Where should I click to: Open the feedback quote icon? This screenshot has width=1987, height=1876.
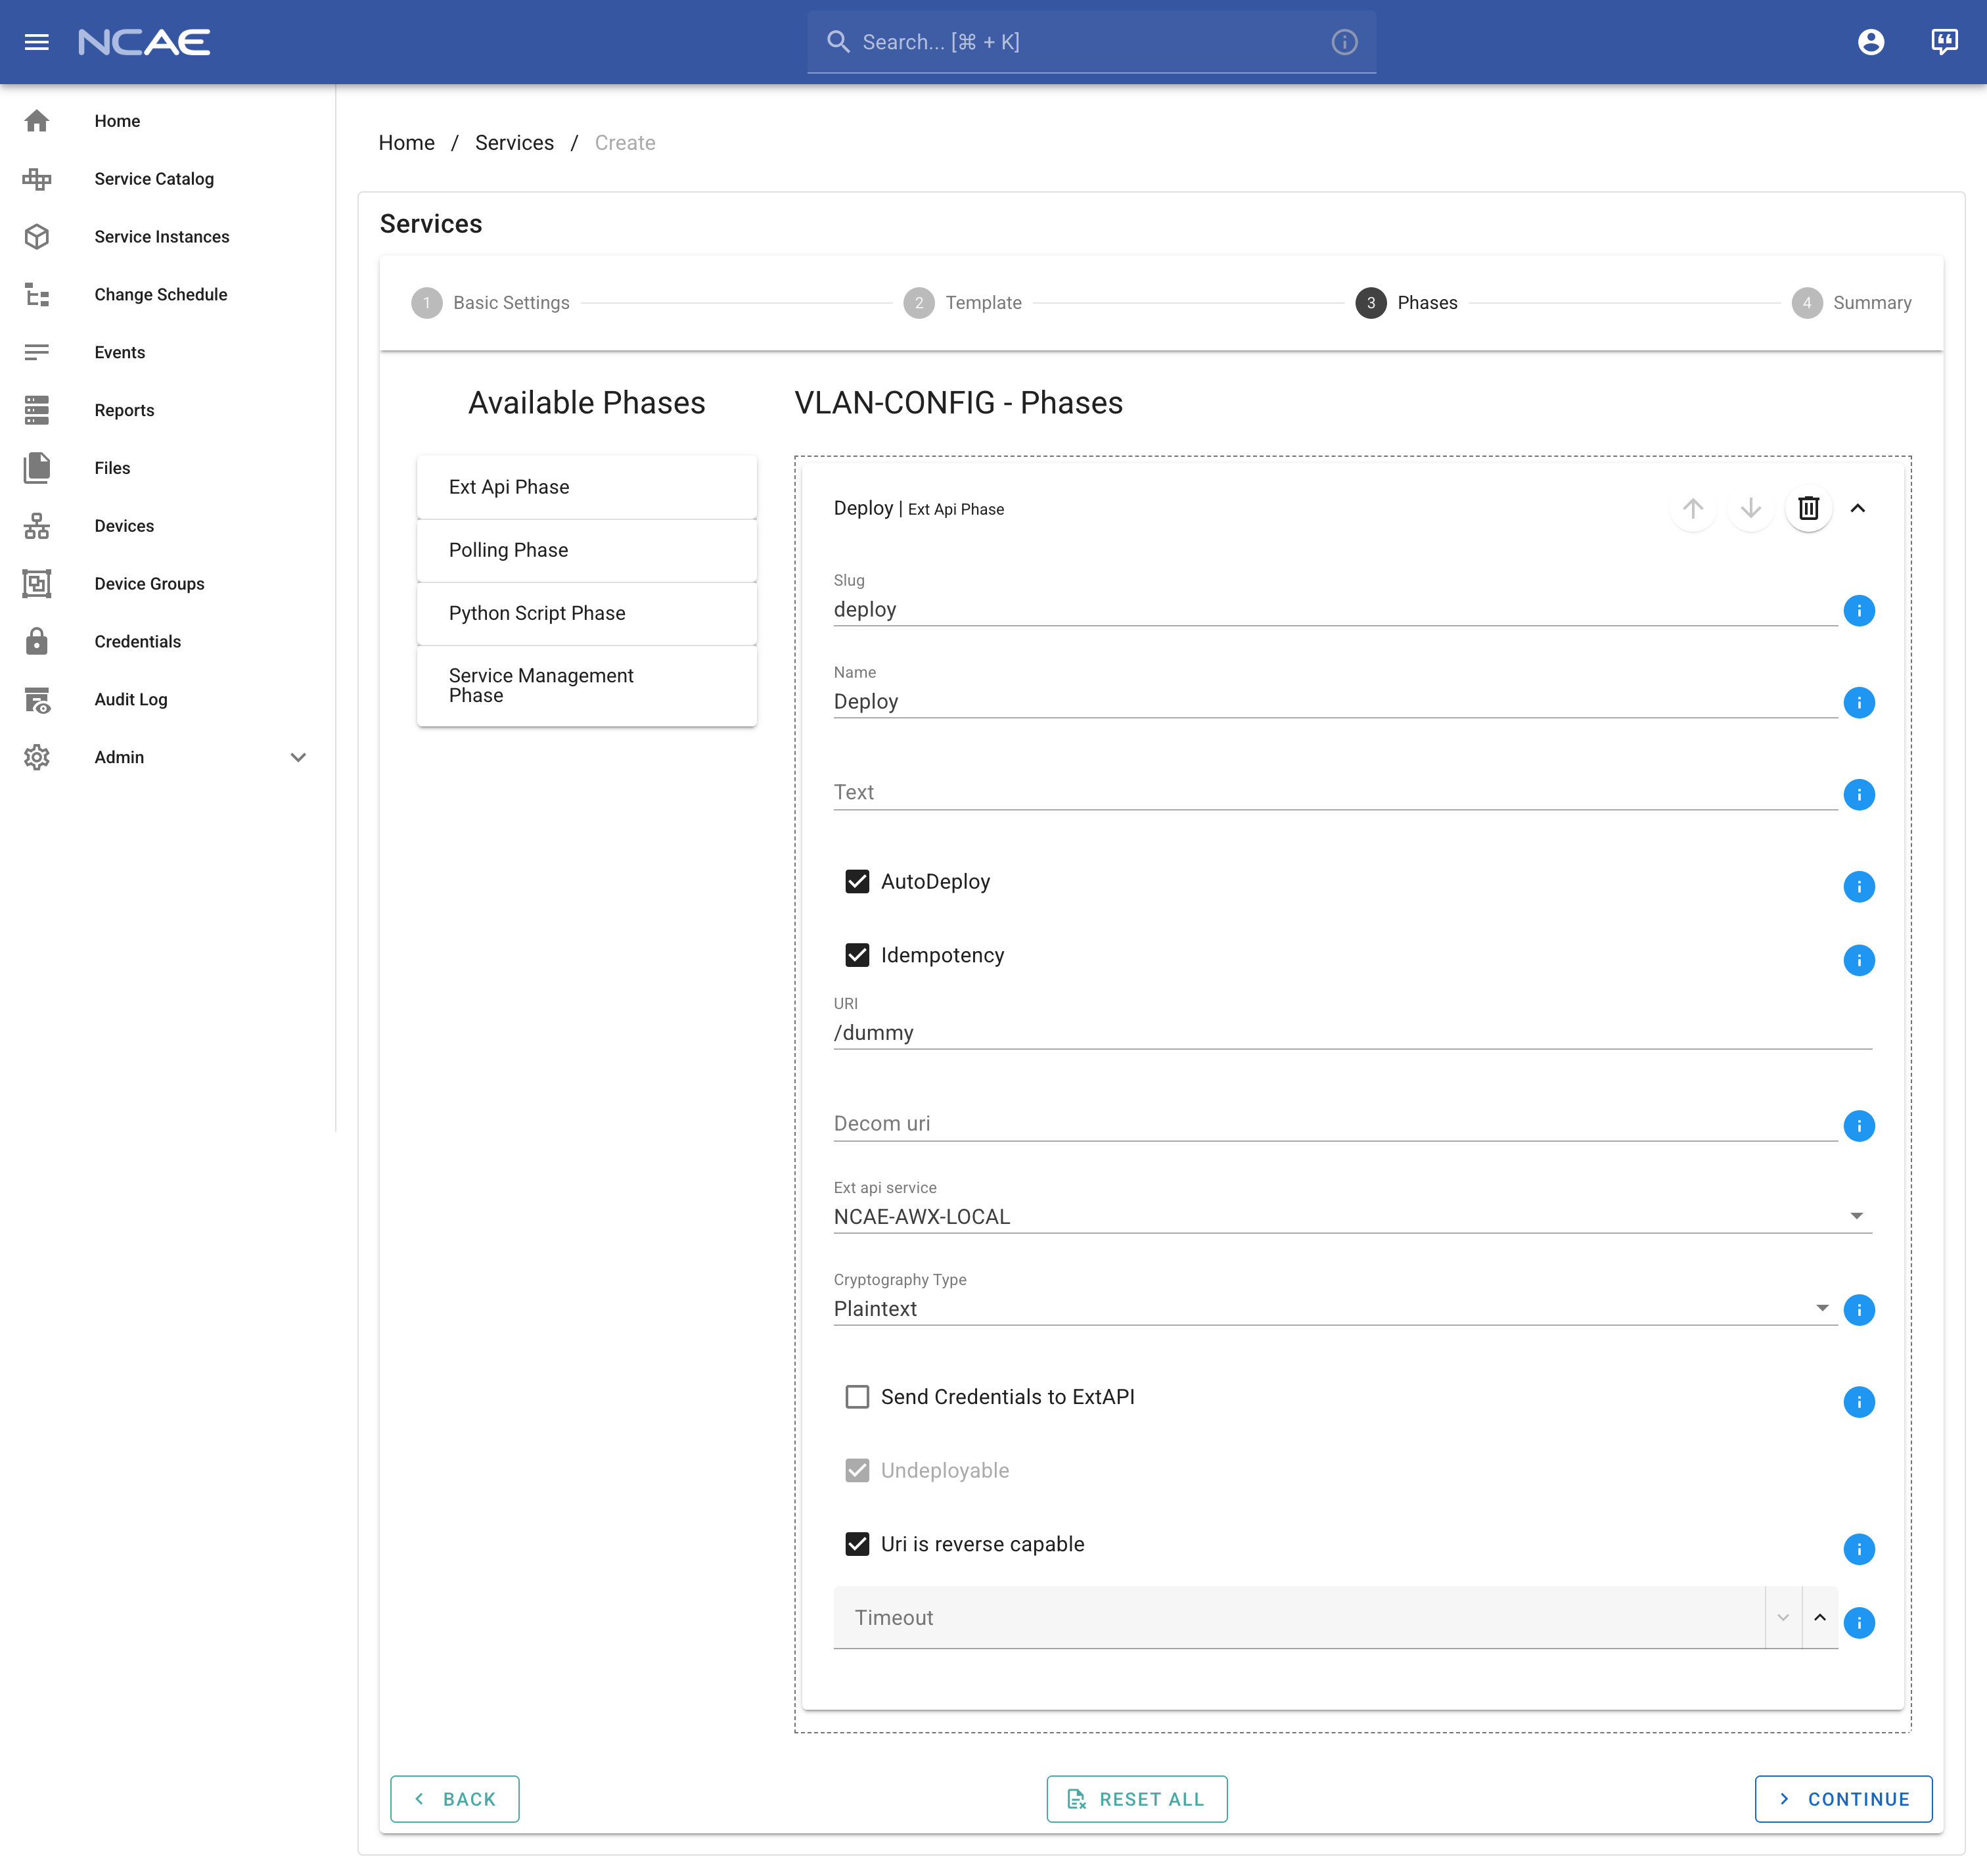1944,42
